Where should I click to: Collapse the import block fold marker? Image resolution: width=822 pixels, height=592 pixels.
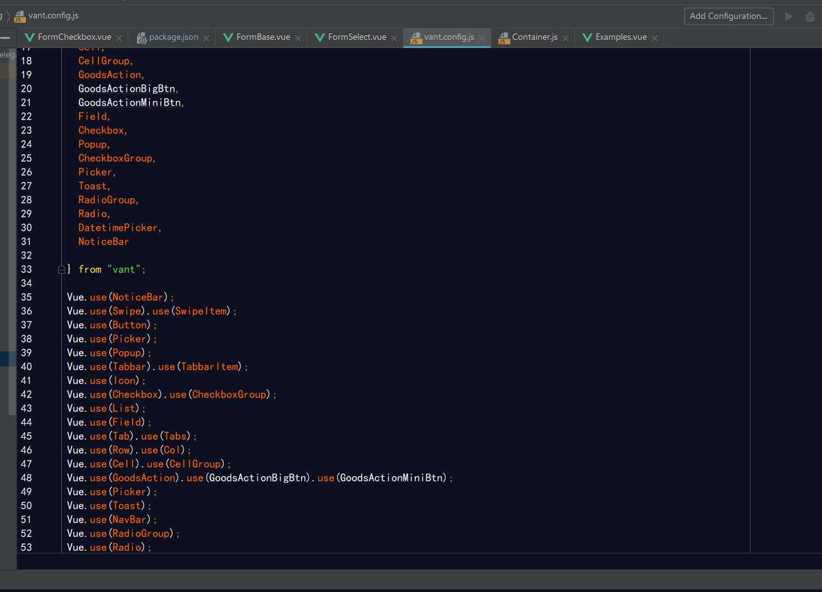[x=61, y=270]
